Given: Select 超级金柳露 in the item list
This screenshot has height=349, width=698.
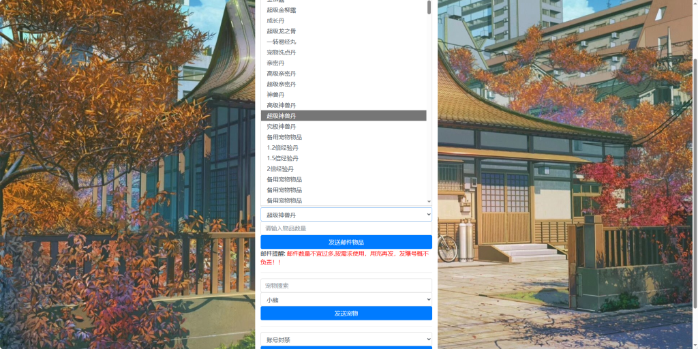Looking at the screenshot, I should [x=344, y=10].
